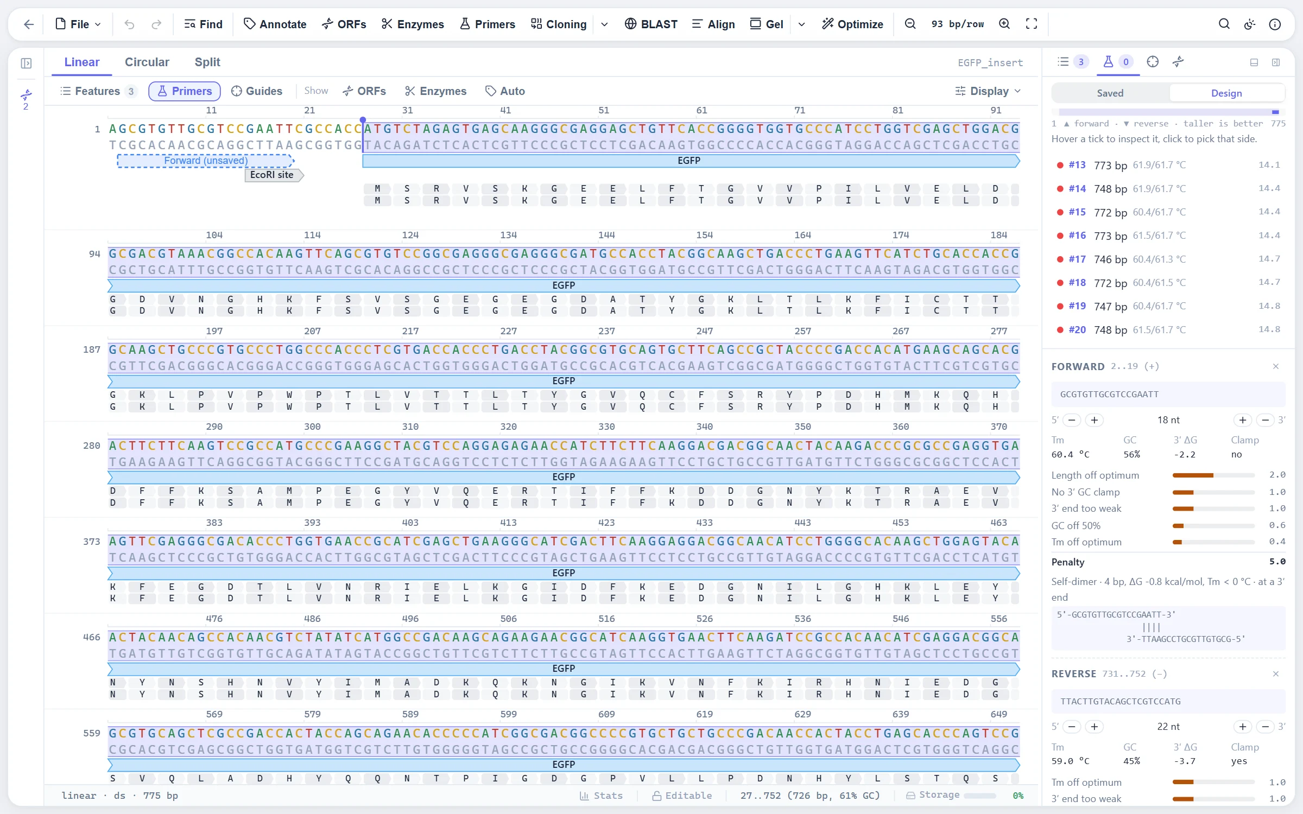Toggle the Features layer button
The height and width of the screenshot is (814, 1303).
[x=98, y=91]
